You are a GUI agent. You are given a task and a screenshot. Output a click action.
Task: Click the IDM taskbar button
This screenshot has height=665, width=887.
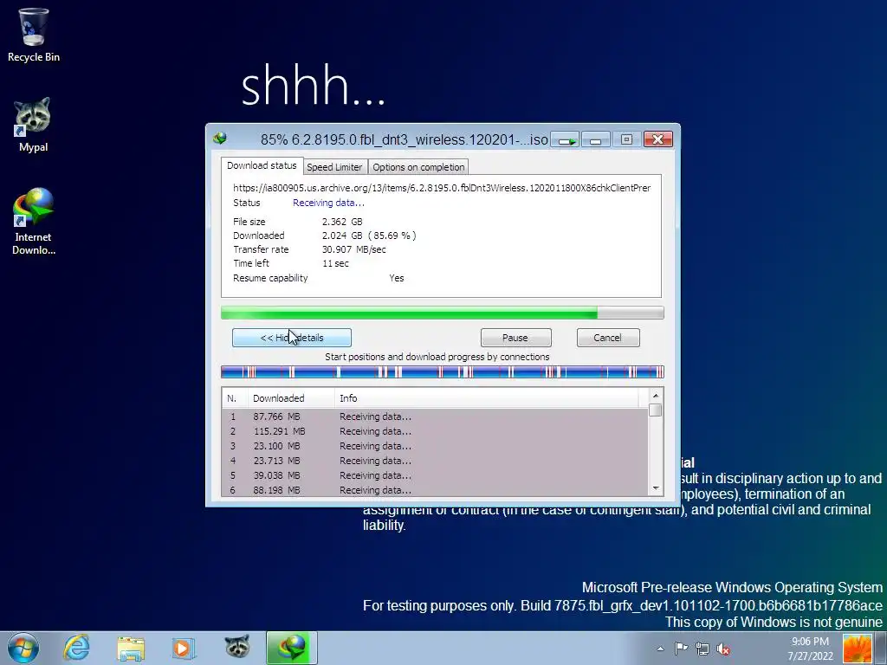click(x=292, y=648)
